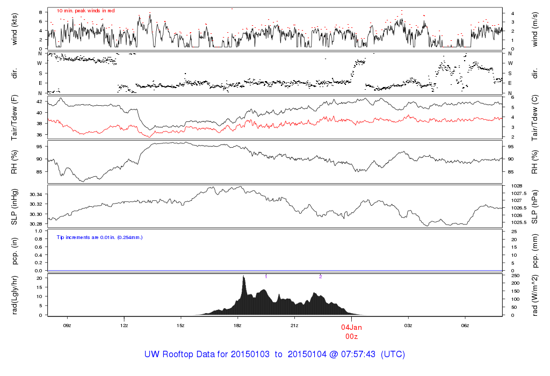550x376 pixels.
Task: Click the tip increments note in precipitation panel
Action: click(x=99, y=237)
